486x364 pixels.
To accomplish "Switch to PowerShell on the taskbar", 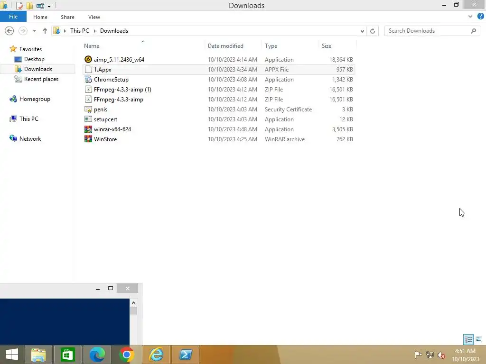I will pos(186,355).
